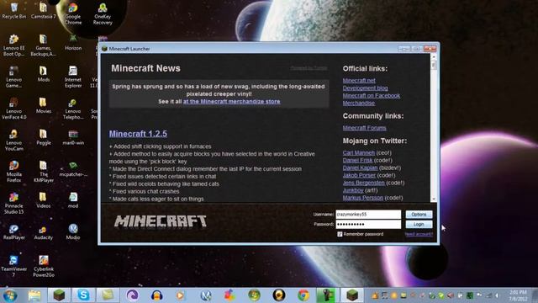Click the headphones taskbar icon

157,295
